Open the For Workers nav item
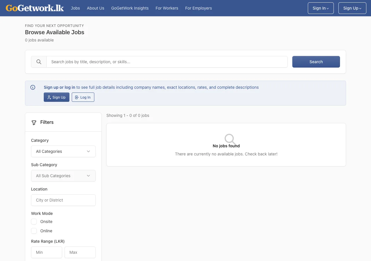 (167, 8)
